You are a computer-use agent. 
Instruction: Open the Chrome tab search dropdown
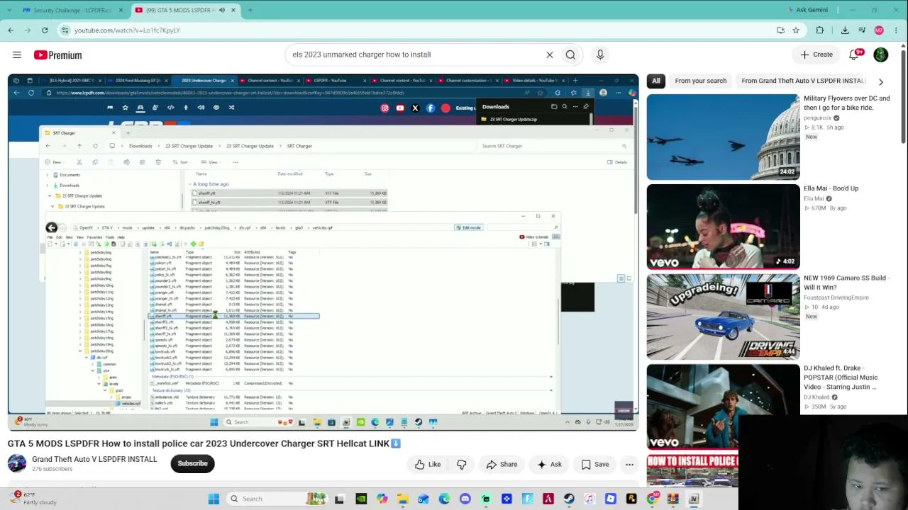(x=11, y=10)
